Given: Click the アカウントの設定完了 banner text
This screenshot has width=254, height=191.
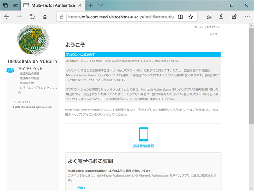Looking at the screenshot, I should [x=80, y=54].
